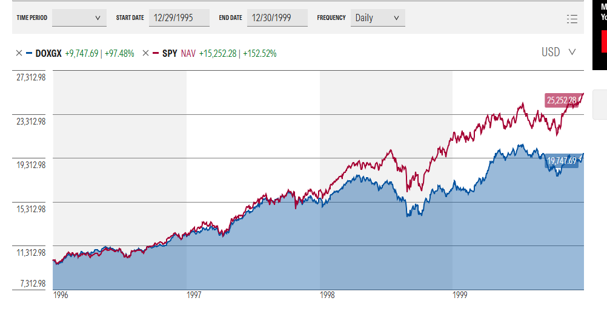
Task: Open the chart list menu icon
Action: click(x=572, y=19)
